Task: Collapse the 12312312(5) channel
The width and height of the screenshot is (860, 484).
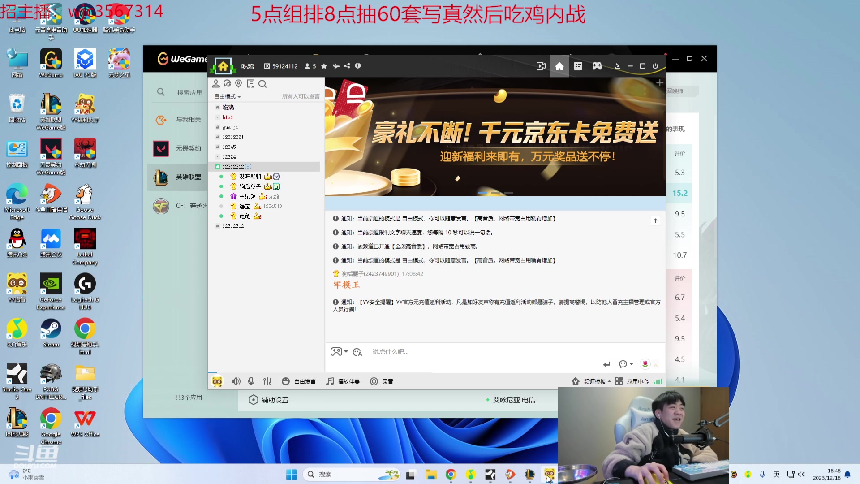Action: (265, 167)
